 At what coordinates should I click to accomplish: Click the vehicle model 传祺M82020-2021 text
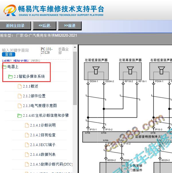pos(62,35)
